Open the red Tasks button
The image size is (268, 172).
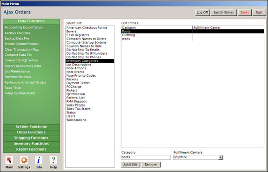(245, 13)
